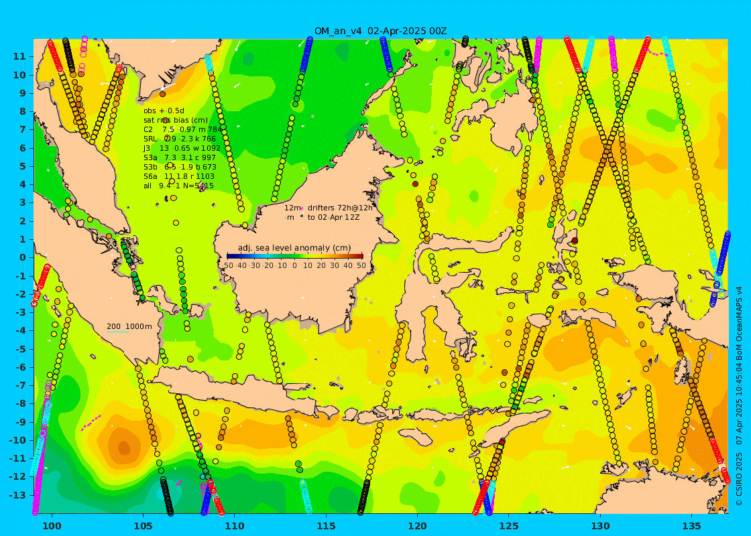Click the 'adj. sea level anomaly (cm)' label
This screenshot has height=536, width=751.
tap(294, 248)
